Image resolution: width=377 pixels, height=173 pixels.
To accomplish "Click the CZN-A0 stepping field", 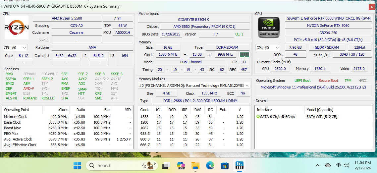I will [77, 26].
